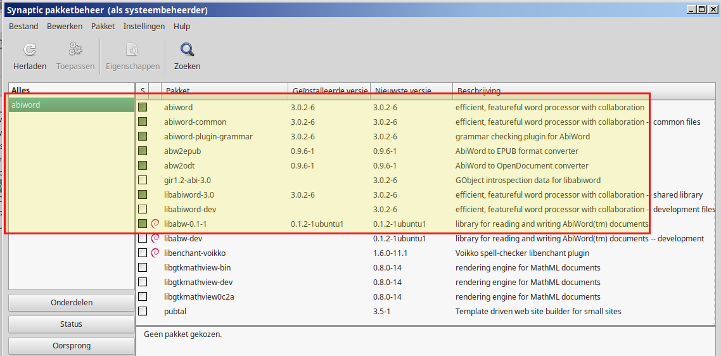Click the Status filter button
721x356 pixels.
(71, 324)
